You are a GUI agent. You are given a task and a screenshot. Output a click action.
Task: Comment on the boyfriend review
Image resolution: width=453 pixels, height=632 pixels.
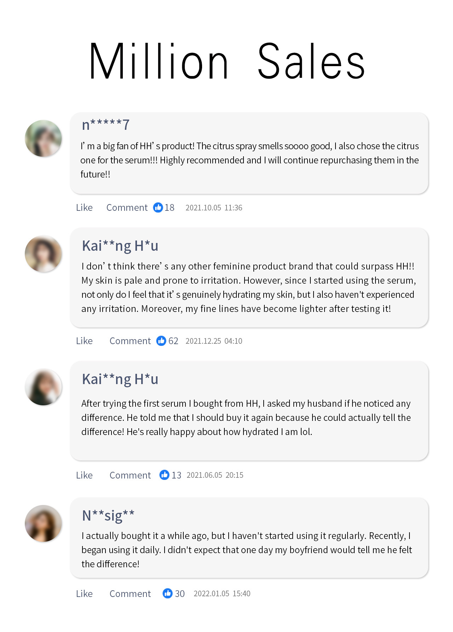tap(130, 594)
